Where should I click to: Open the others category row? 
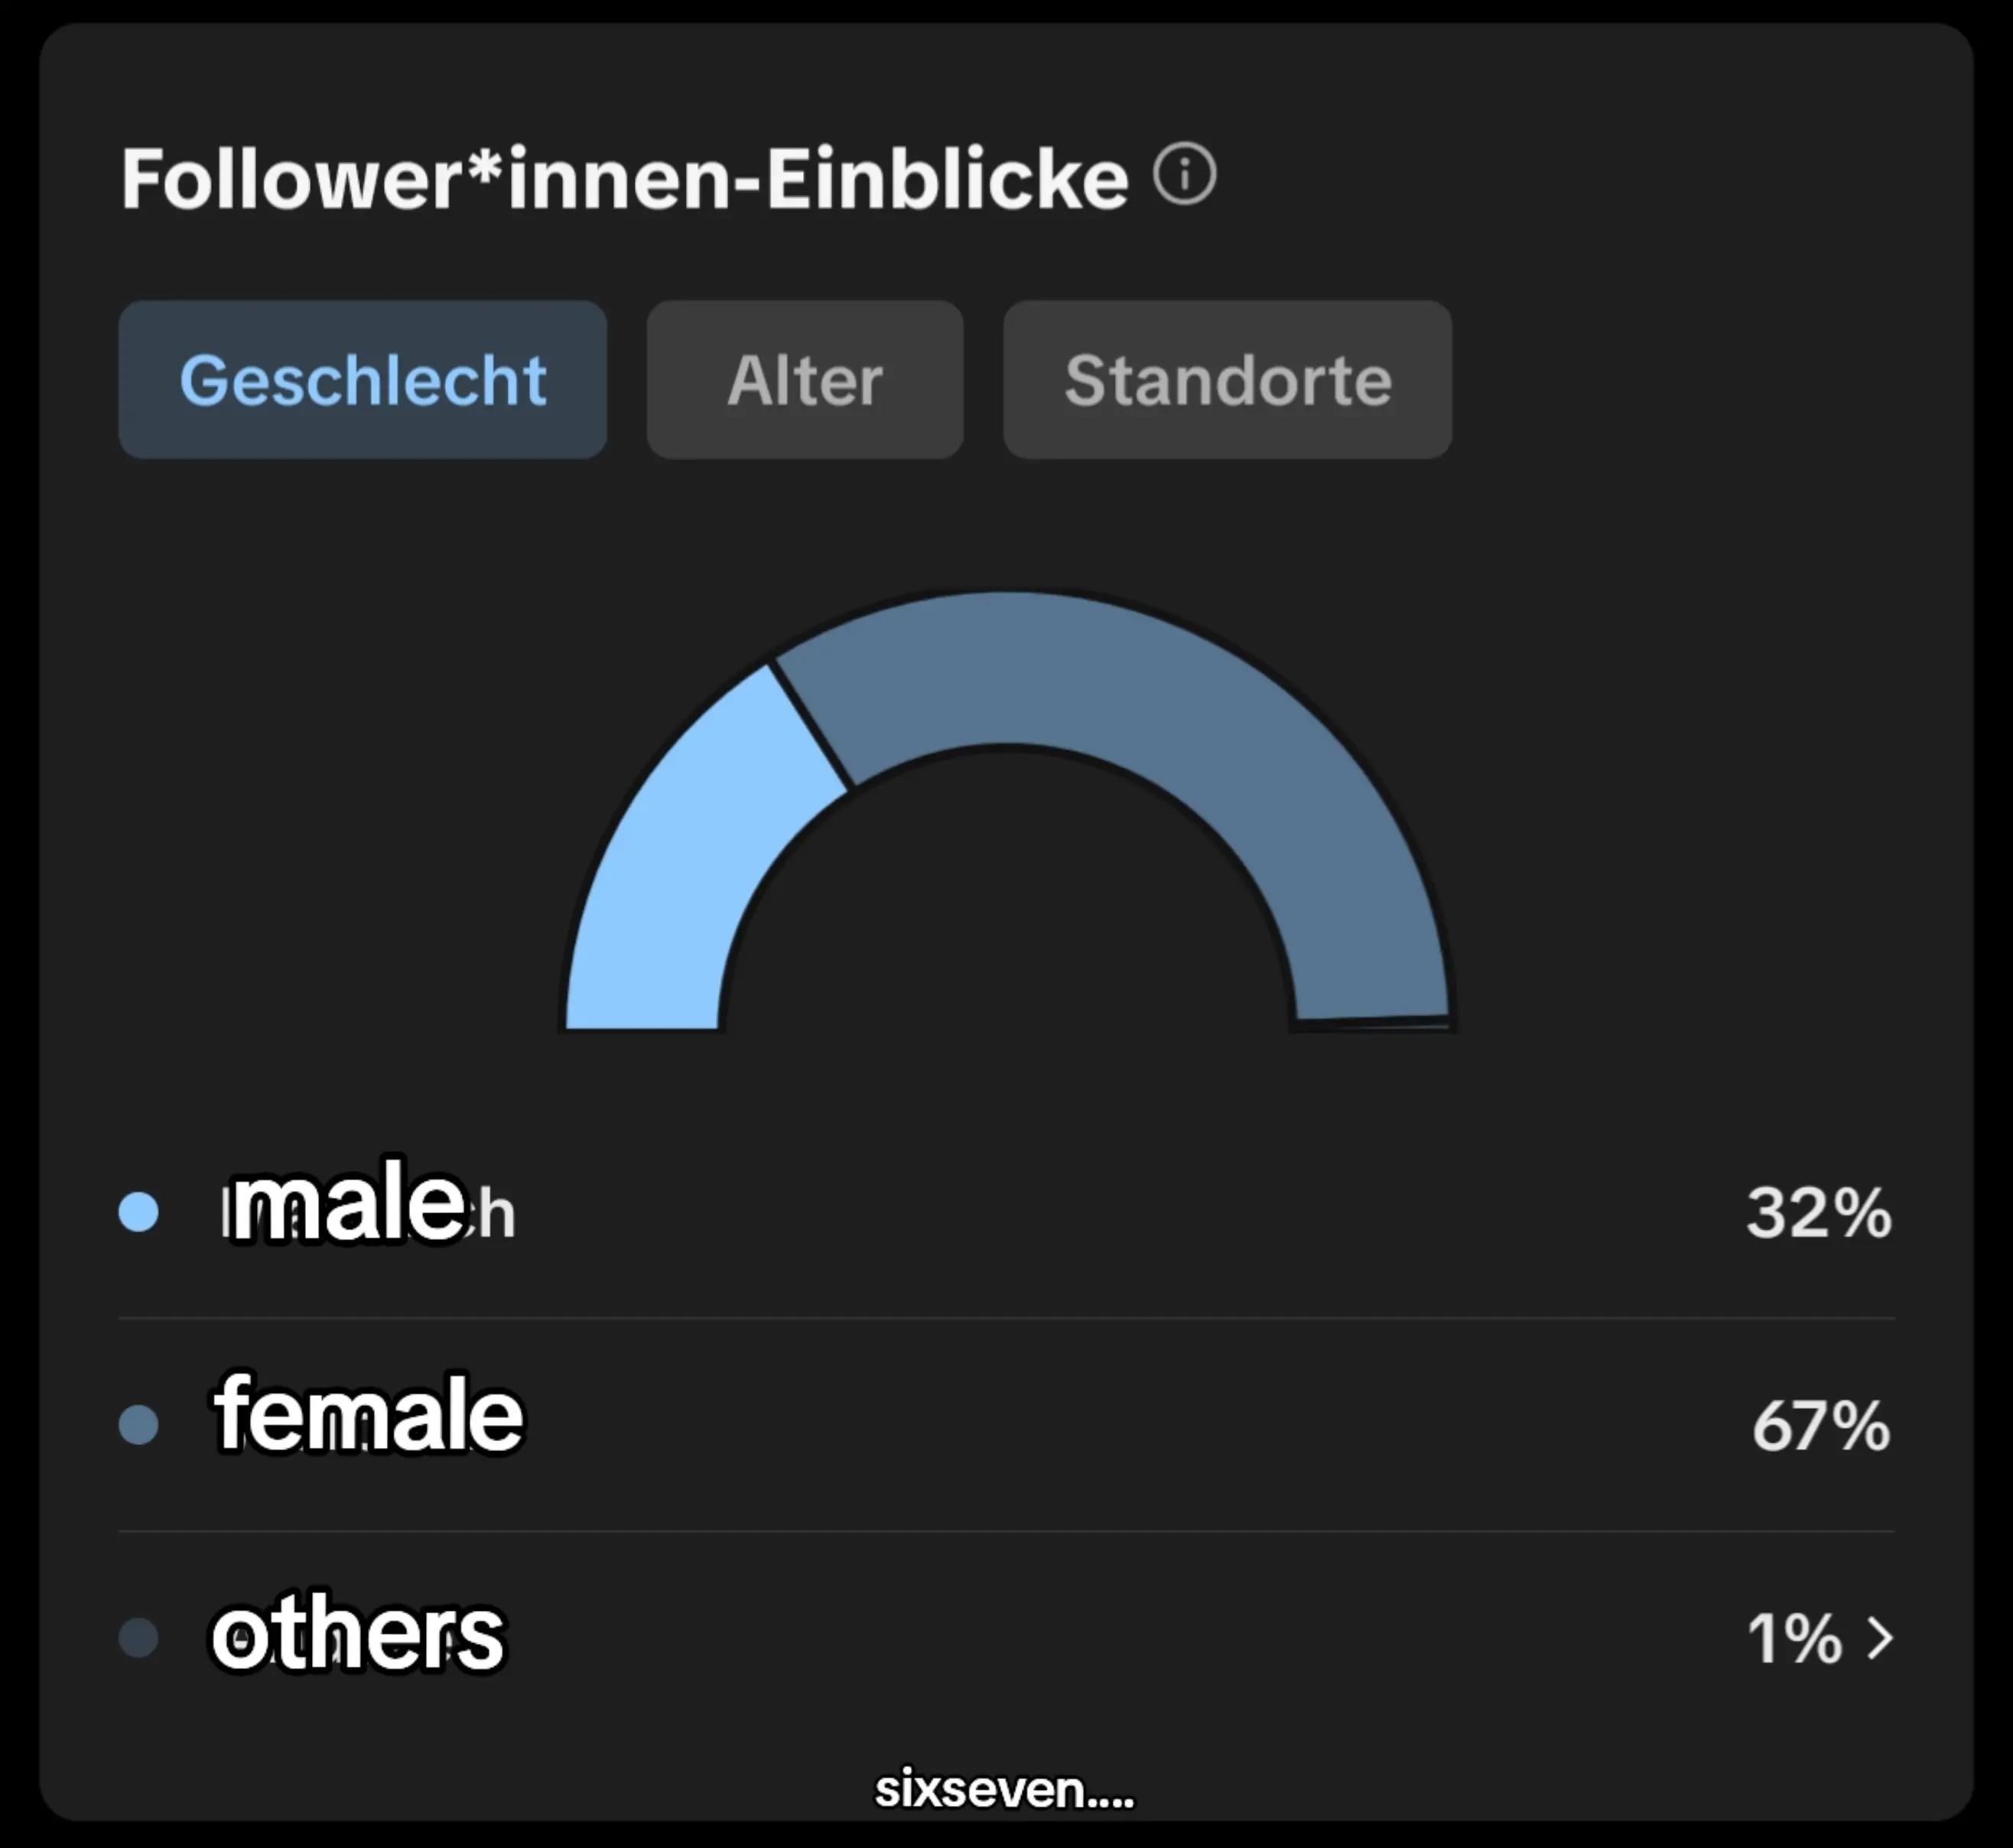point(1007,1638)
